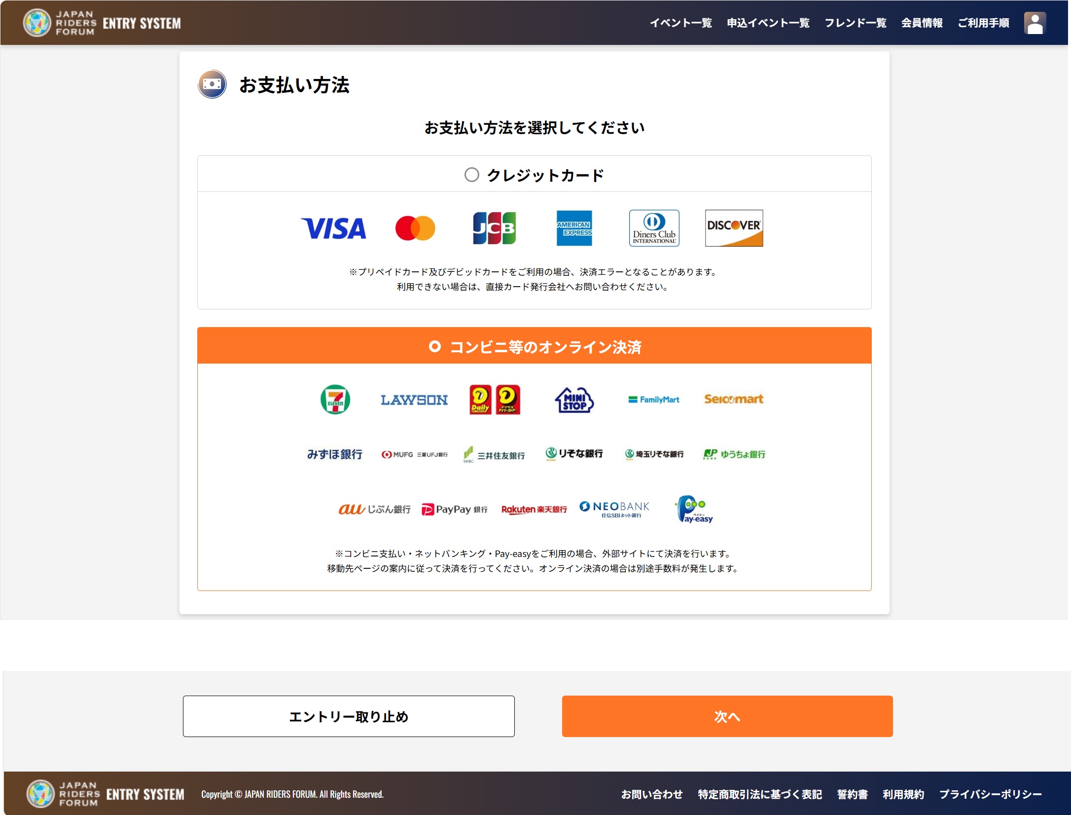The height and width of the screenshot is (815, 1071).
Task: Open the 申込イベント一覧 menu item
Action: coord(768,23)
